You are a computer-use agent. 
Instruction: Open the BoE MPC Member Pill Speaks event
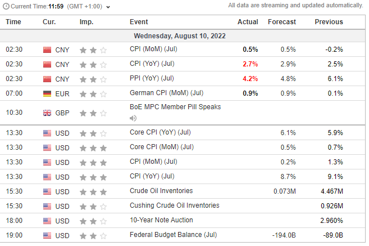coord(175,107)
